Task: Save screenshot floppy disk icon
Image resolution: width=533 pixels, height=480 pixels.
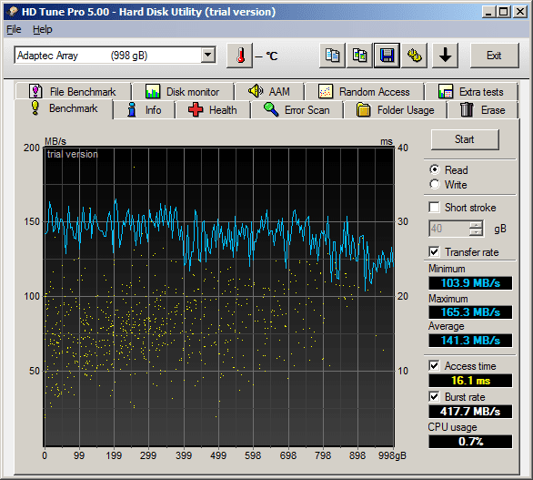Action: coord(387,56)
